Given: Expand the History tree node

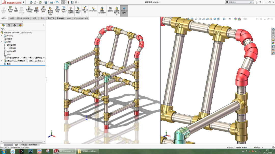Looking at the screenshot, I should point(2,36).
